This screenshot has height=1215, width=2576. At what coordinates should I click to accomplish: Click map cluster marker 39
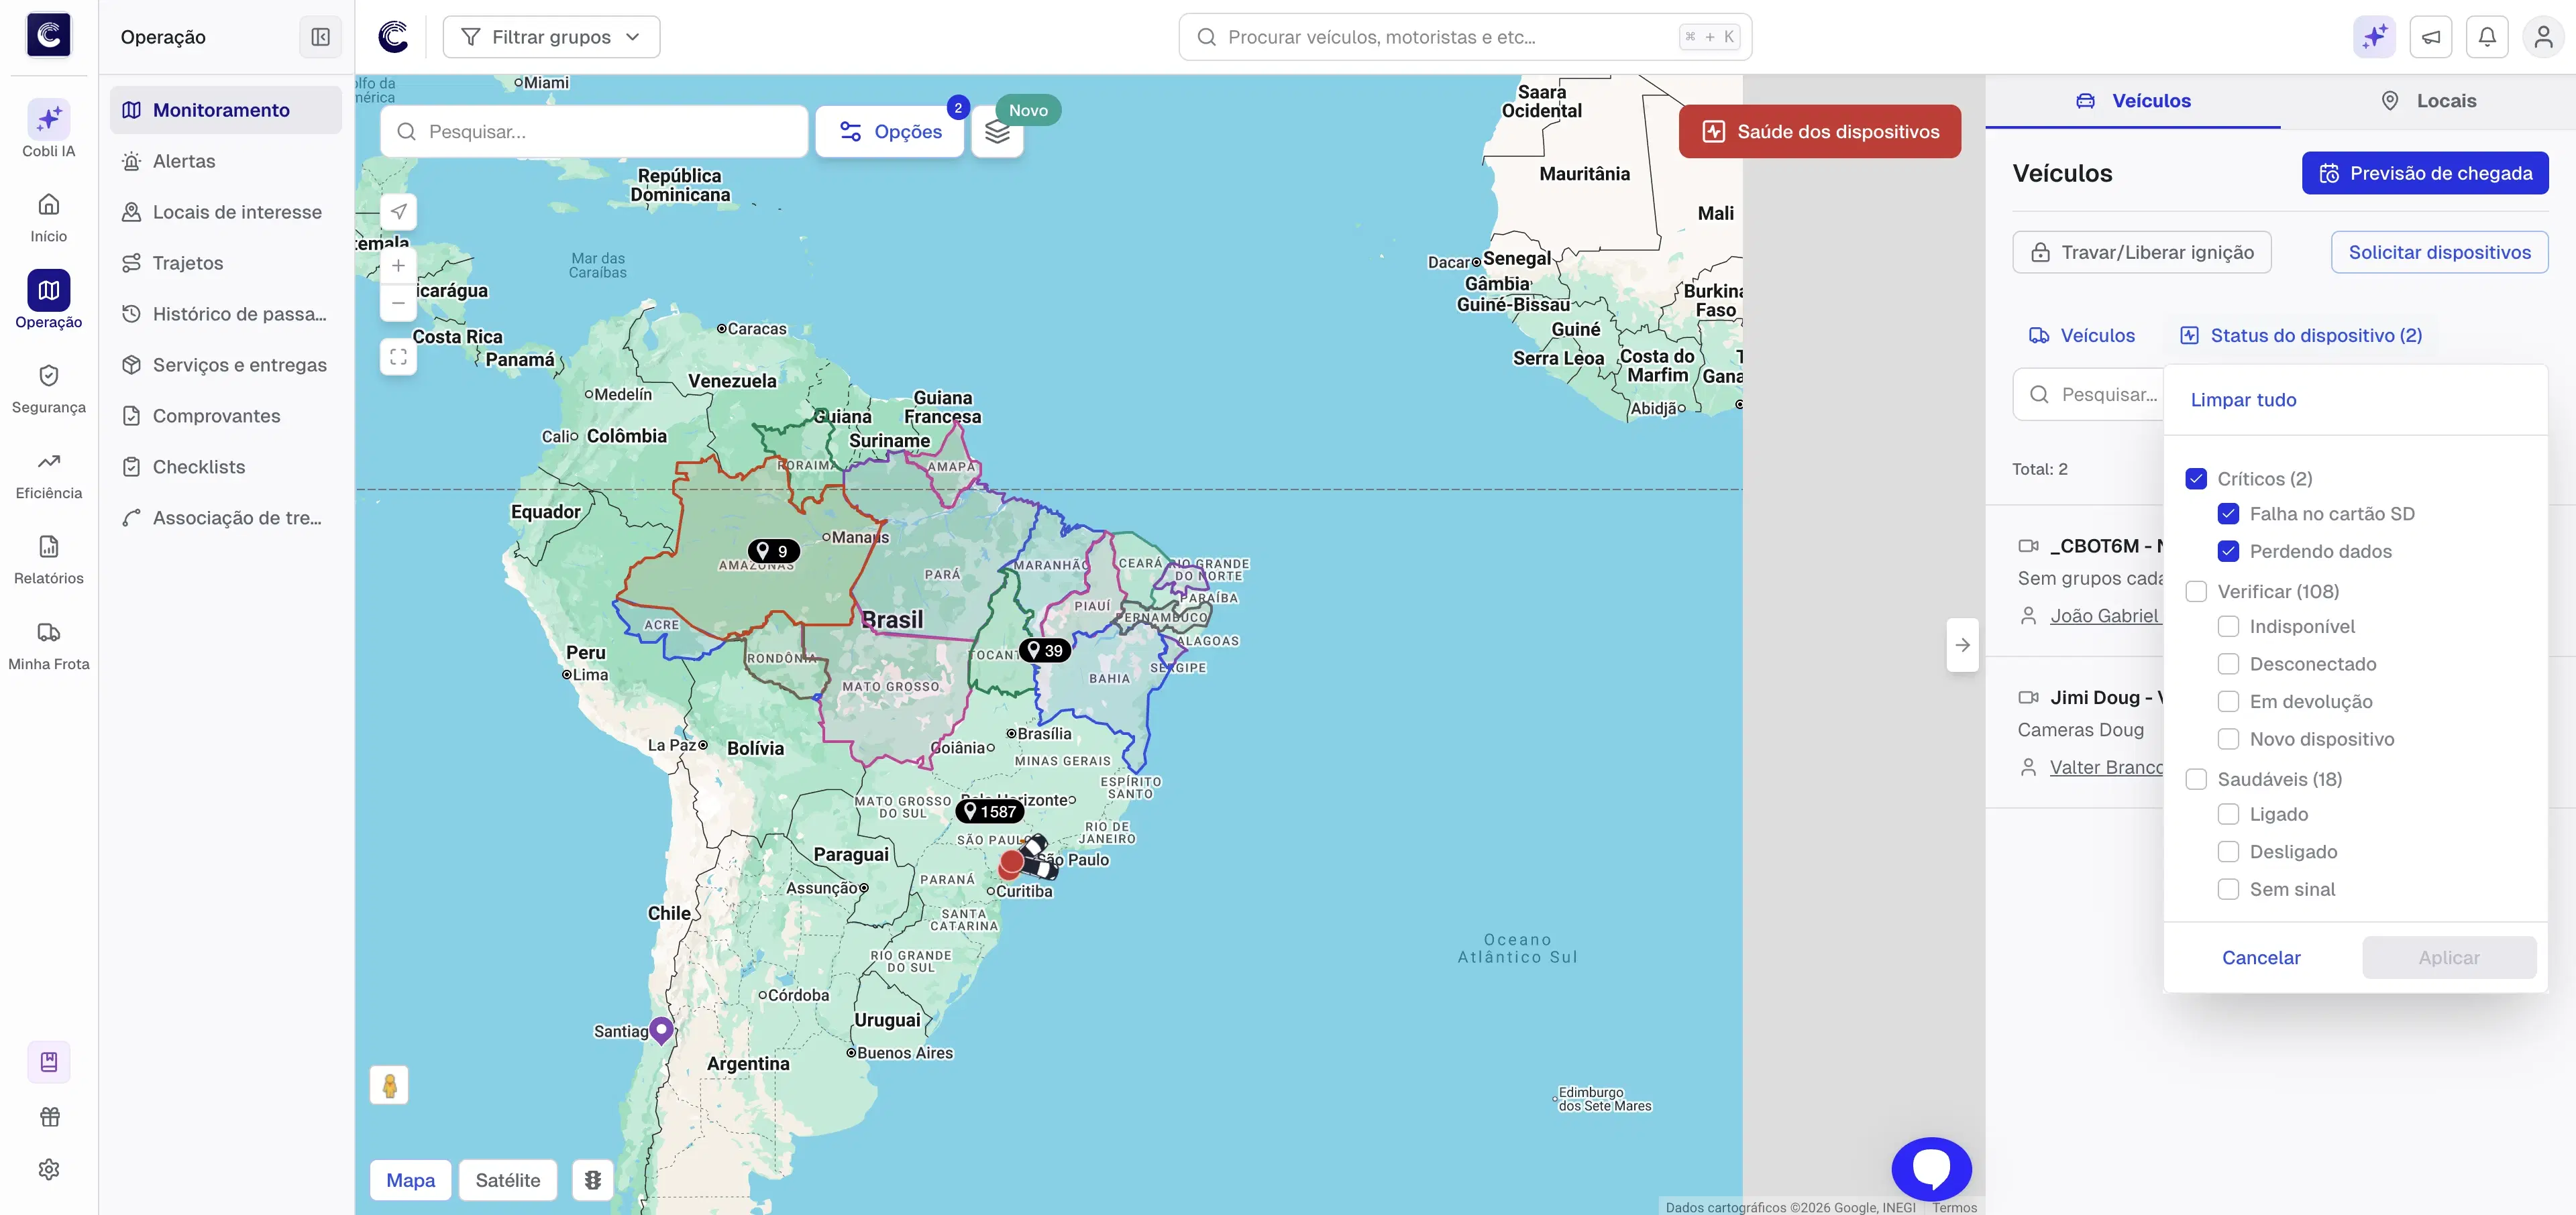(1044, 650)
